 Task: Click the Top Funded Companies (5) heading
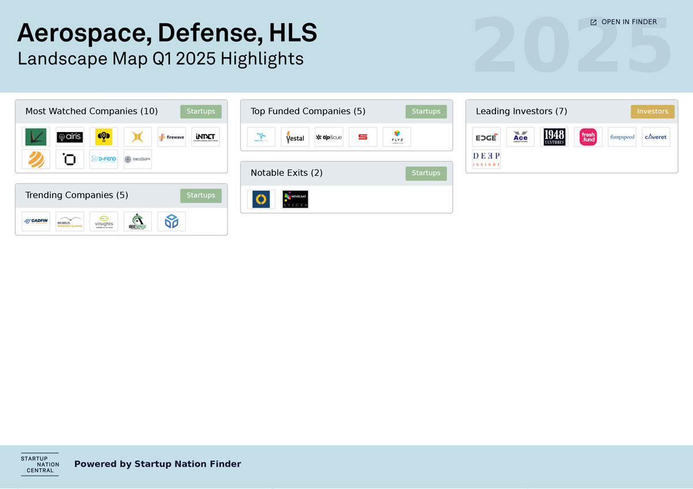tap(308, 111)
